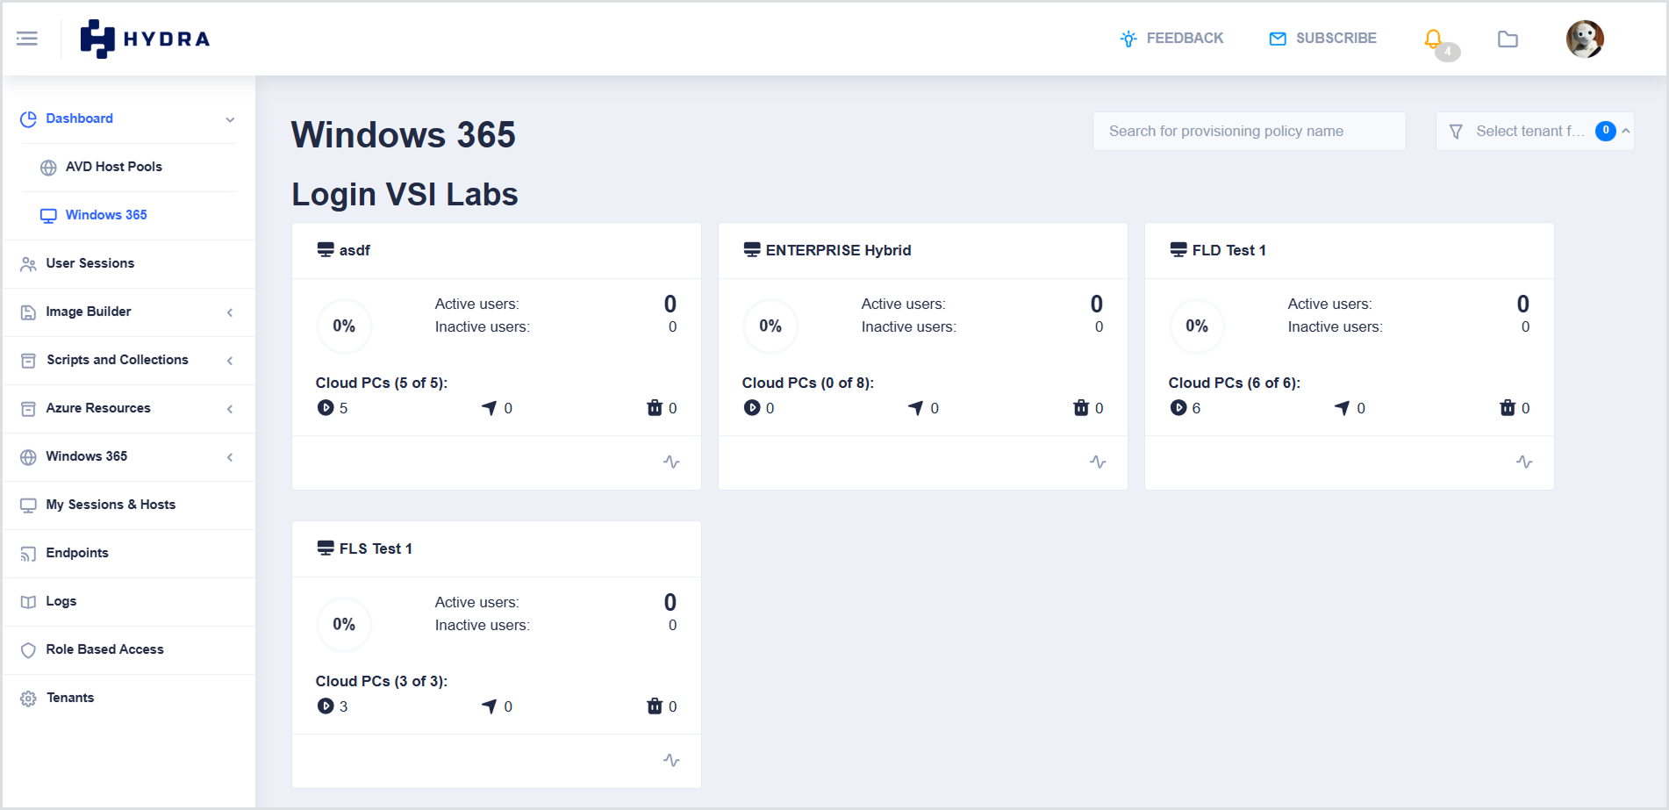Click the trash icon on FLD Test 1 card
The height and width of the screenshot is (810, 1669).
point(1508,407)
